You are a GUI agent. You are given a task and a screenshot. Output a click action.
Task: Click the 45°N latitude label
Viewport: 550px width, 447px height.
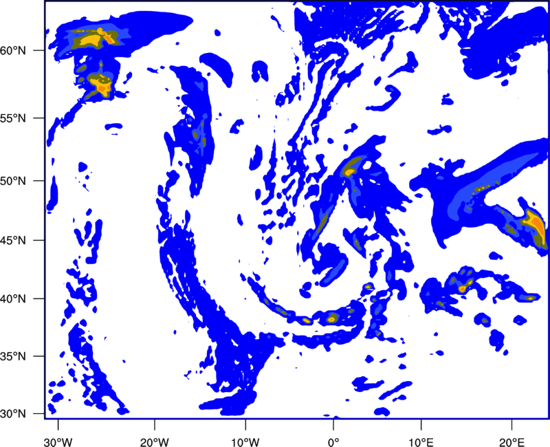pyautogui.click(x=14, y=241)
